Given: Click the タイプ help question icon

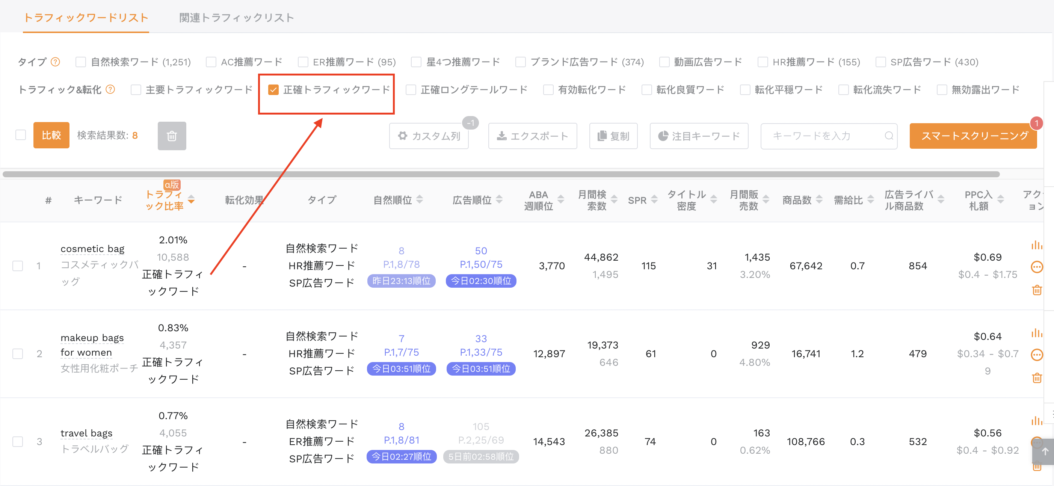Looking at the screenshot, I should pyautogui.click(x=55, y=62).
